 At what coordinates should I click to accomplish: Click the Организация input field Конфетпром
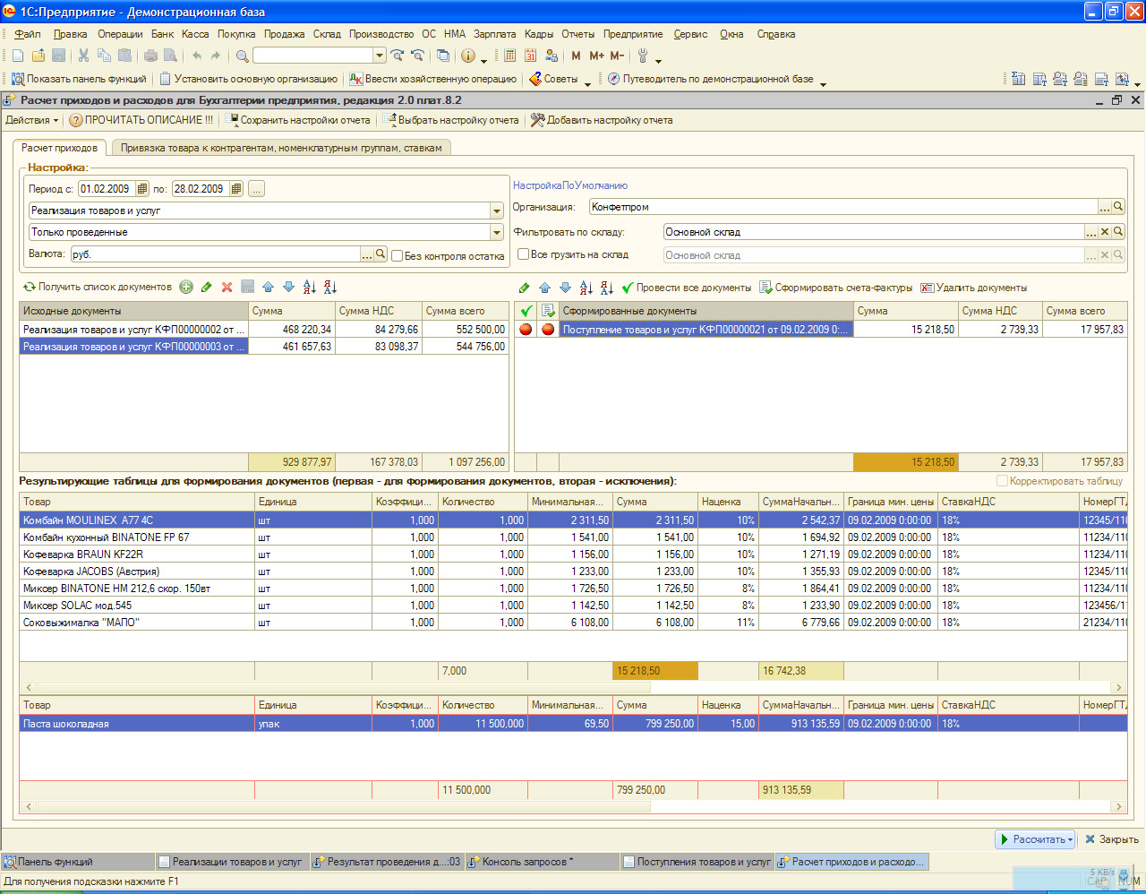tap(843, 207)
